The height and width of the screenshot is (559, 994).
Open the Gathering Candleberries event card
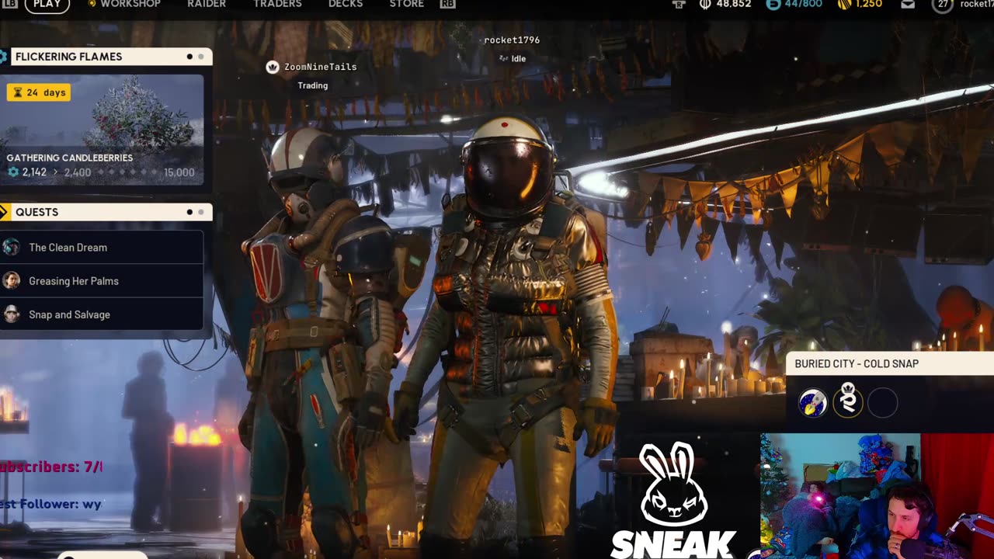tap(102, 130)
